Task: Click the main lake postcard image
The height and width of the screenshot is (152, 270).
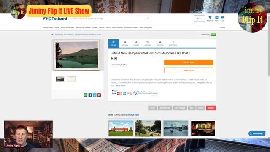Action: click(x=77, y=55)
